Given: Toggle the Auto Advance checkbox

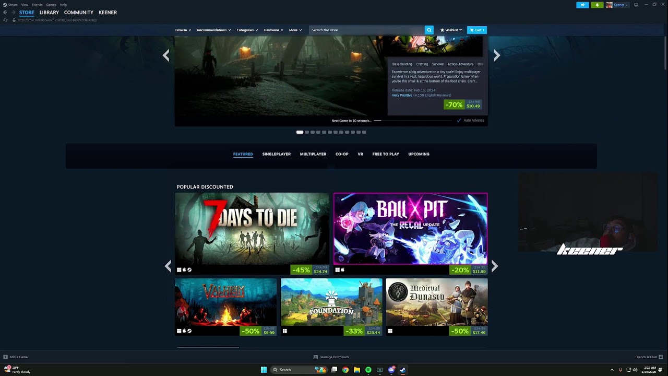Looking at the screenshot, I should pos(459,121).
